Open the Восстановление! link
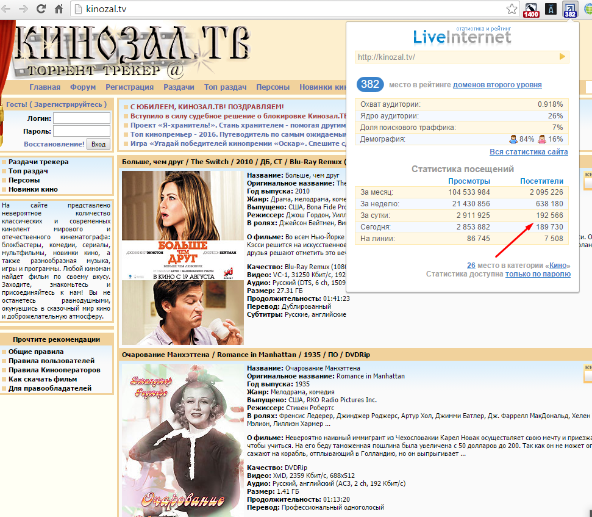Screen dimensions: 592x517 tap(54, 144)
